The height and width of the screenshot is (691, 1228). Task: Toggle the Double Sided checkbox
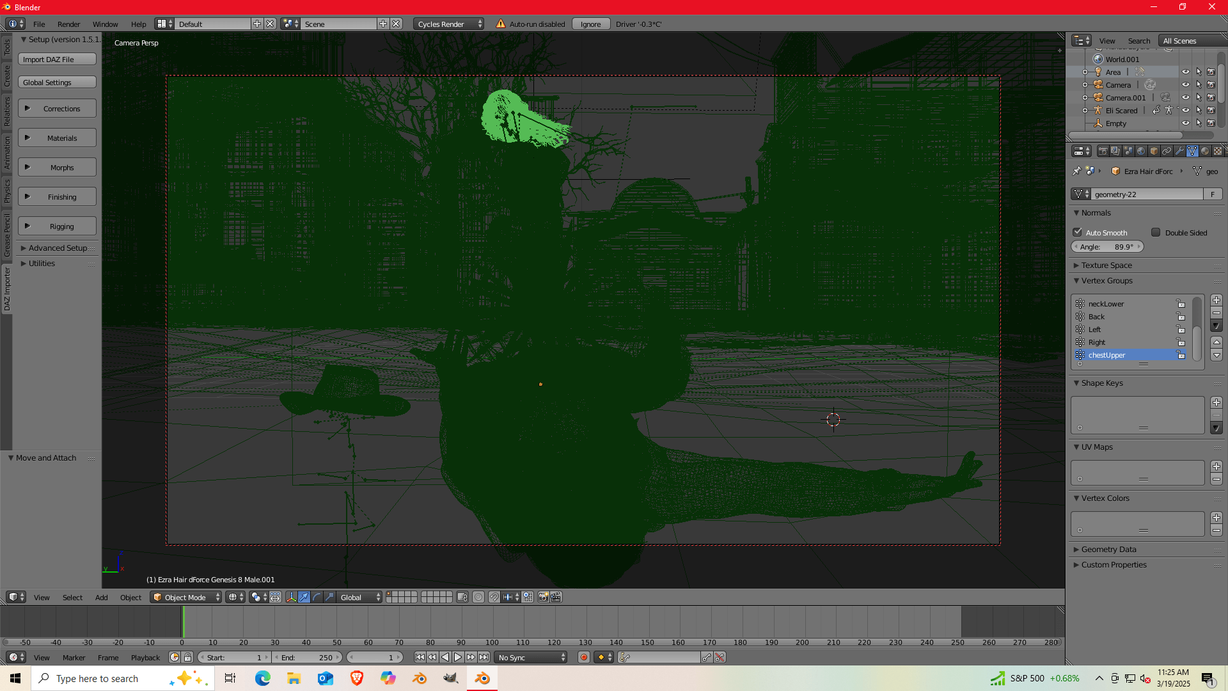[x=1156, y=232]
